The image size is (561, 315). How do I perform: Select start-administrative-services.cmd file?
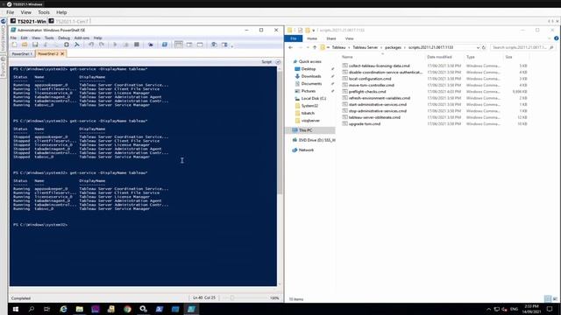pos(378,105)
